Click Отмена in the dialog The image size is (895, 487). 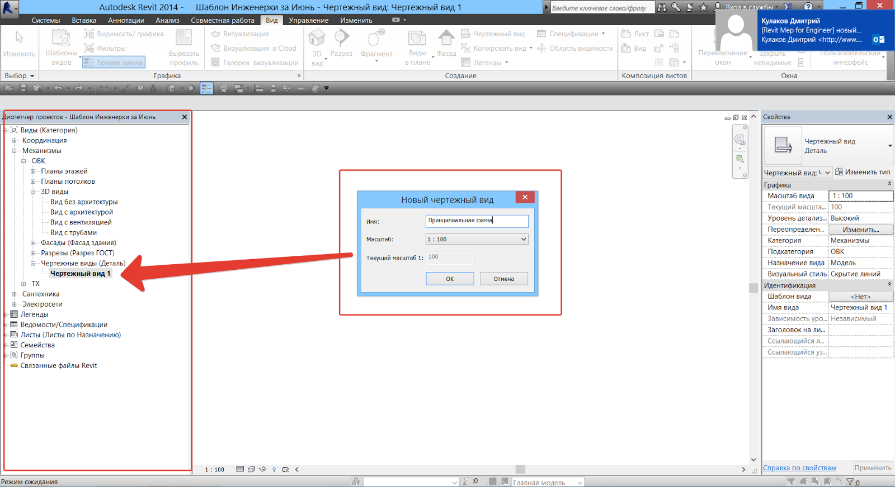(x=503, y=279)
